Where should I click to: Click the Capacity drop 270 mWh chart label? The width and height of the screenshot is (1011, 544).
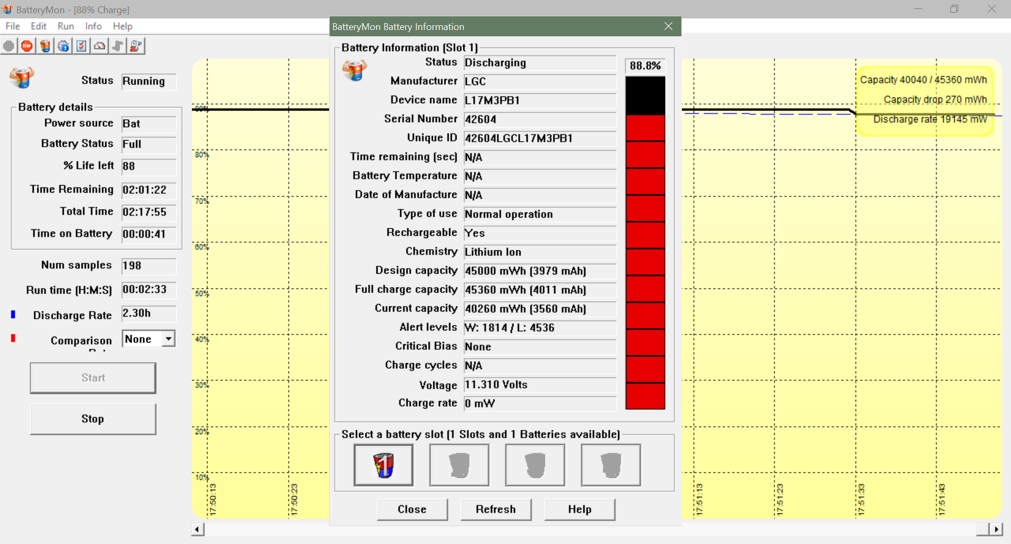pyautogui.click(x=935, y=99)
